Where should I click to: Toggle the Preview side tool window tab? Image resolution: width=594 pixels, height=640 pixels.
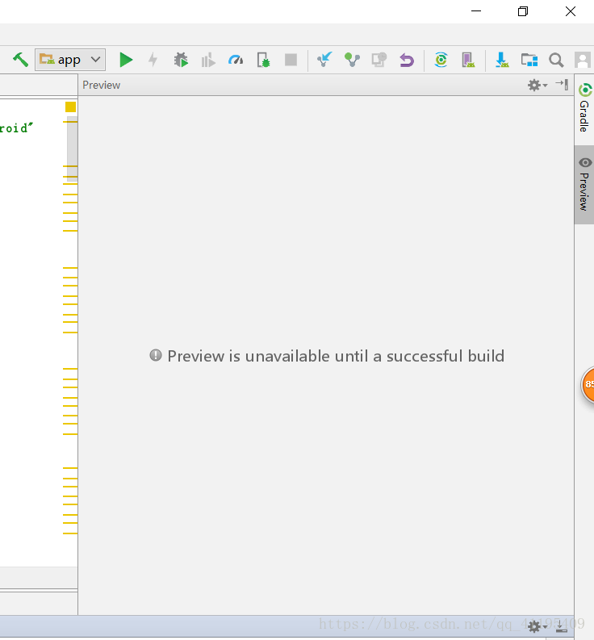click(584, 185)
